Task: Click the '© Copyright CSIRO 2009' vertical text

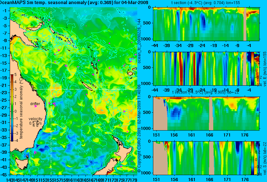Action: (x=139, y=150)
